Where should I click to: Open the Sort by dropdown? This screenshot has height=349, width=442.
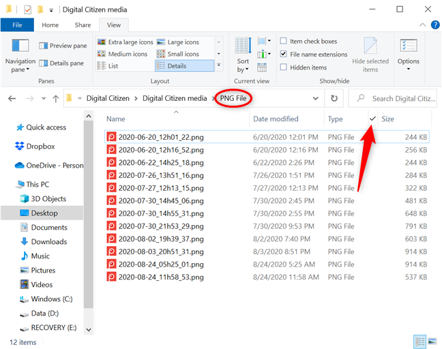pyautogui.click(x=243, y=55)
